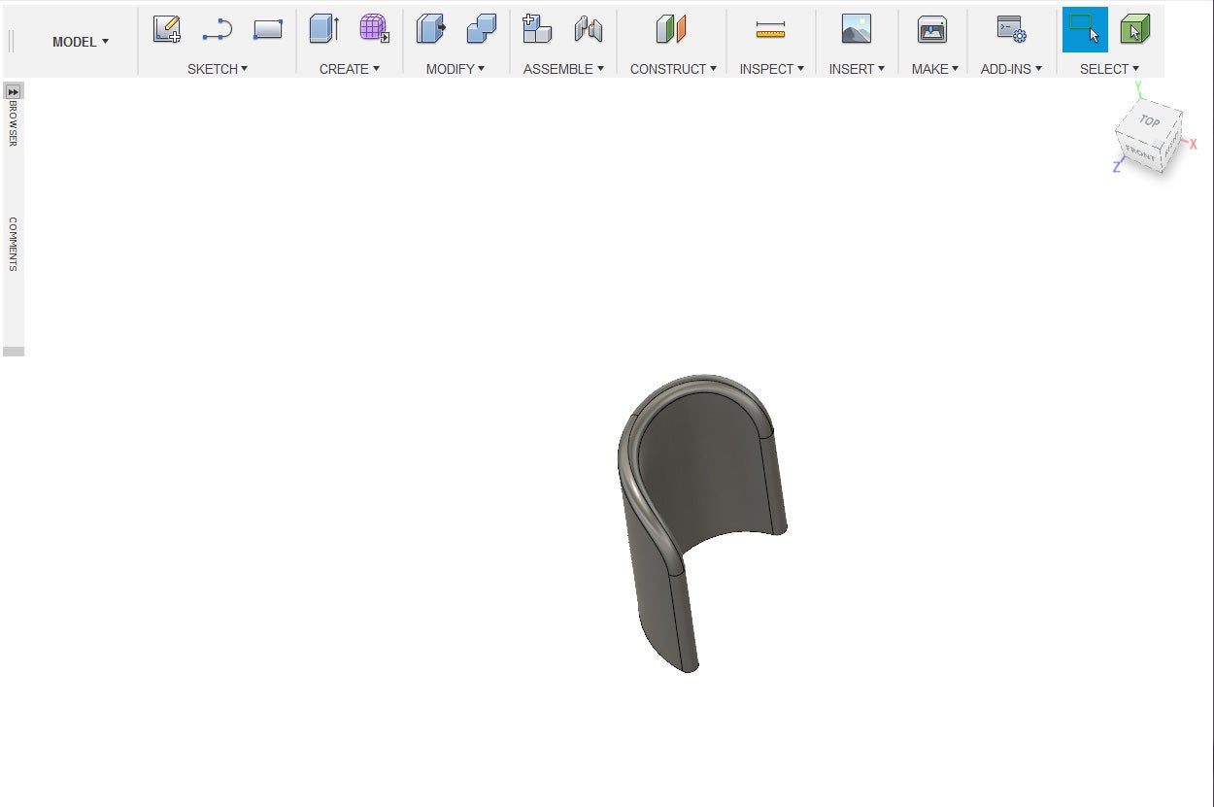Select the Offset Plane construct tool

(671, 29)
